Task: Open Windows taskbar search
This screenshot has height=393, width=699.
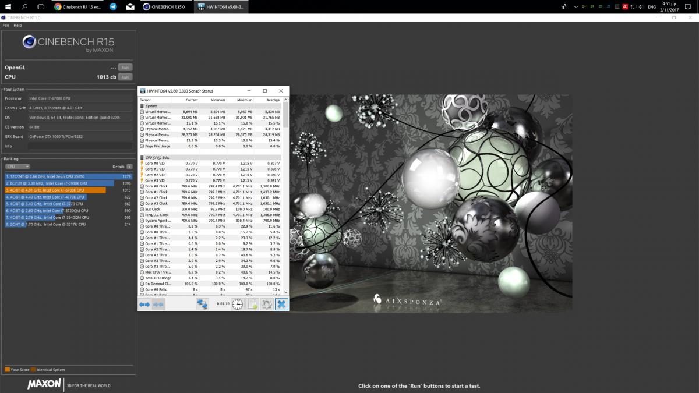Action: click(x=24, y=6)
